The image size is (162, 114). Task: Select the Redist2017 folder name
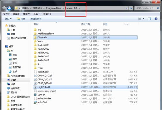point(43,60)
